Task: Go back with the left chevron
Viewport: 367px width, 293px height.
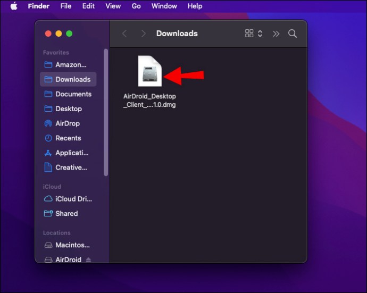Action: pos(124,34)
